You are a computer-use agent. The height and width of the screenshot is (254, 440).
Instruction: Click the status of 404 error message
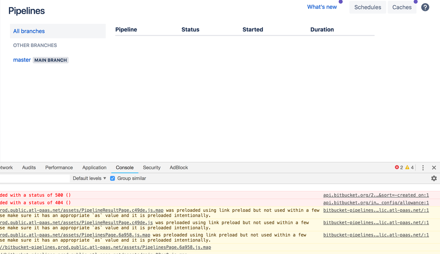35,203
